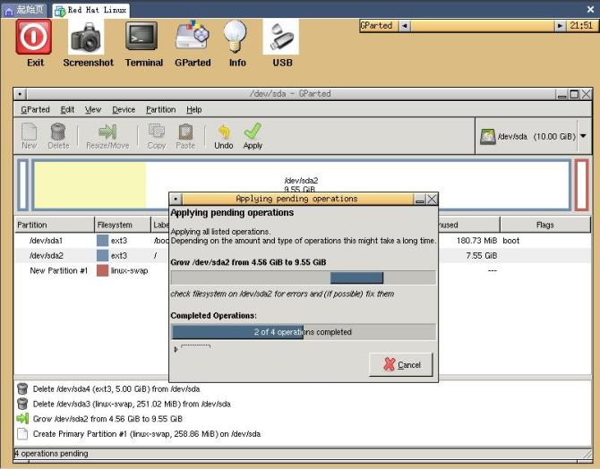Click the red swap partition graphic block
This screenshot has height=469, width=600.
coord(581,185)
